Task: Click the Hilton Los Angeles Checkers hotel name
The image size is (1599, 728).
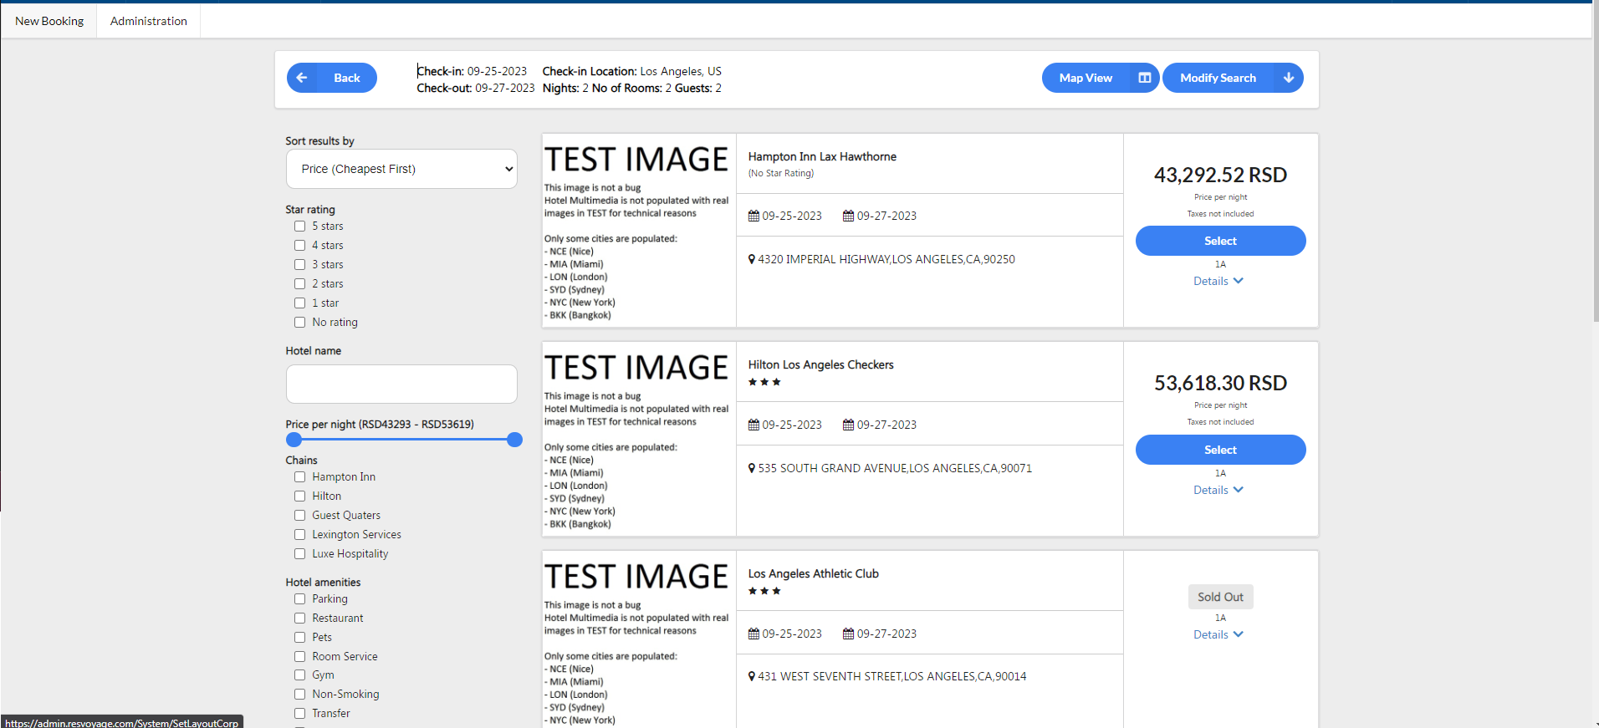Action: [820, 364]
